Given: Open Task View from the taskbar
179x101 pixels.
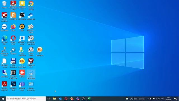Looking at the screenshot, I should [x=48, y=98].
